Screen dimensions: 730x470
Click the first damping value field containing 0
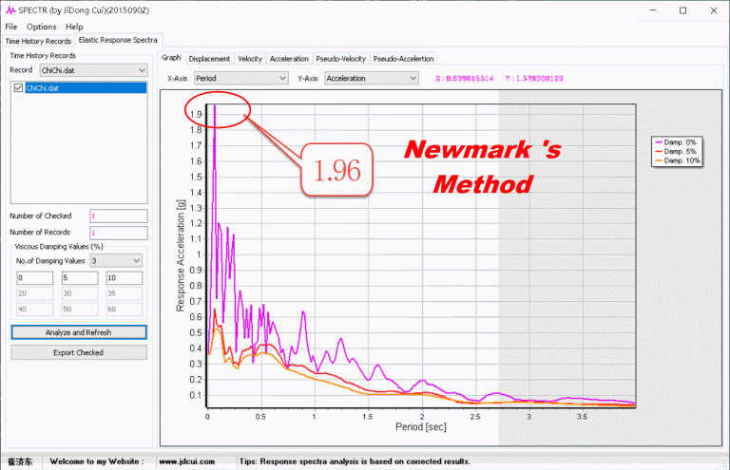(34, 279)
